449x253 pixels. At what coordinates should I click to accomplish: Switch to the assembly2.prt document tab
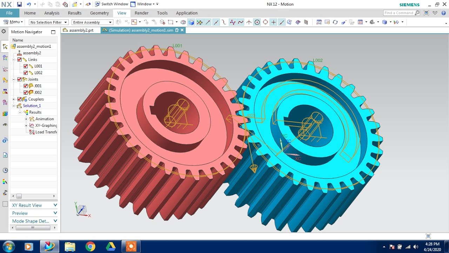click(81, 30)
